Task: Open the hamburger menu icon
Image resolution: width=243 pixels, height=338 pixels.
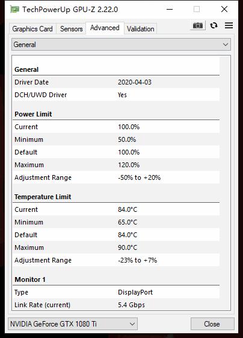Action: pos(229,25)
